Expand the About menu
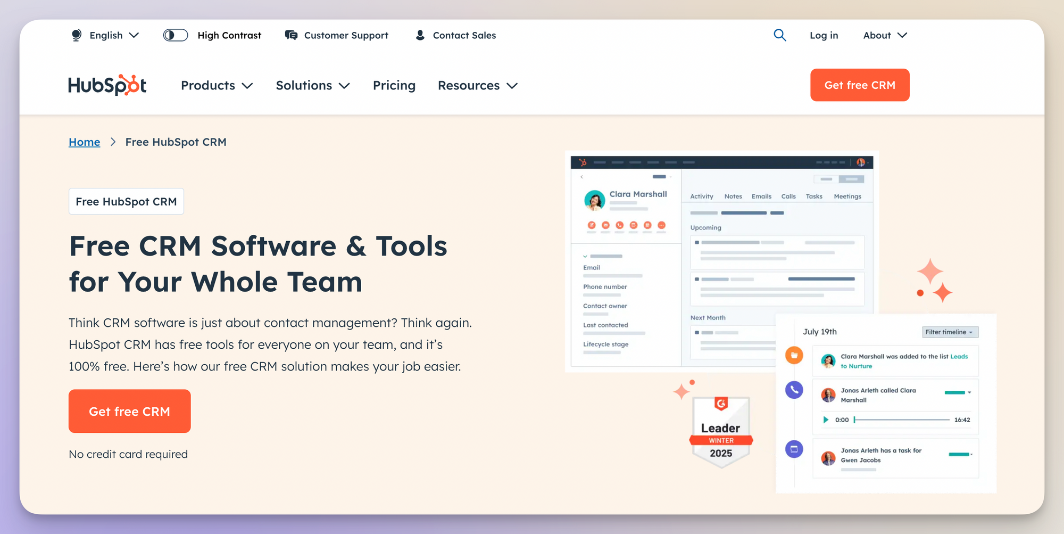Image resolution: width=1064 pixels, height=534 pixels. [885, 35]
